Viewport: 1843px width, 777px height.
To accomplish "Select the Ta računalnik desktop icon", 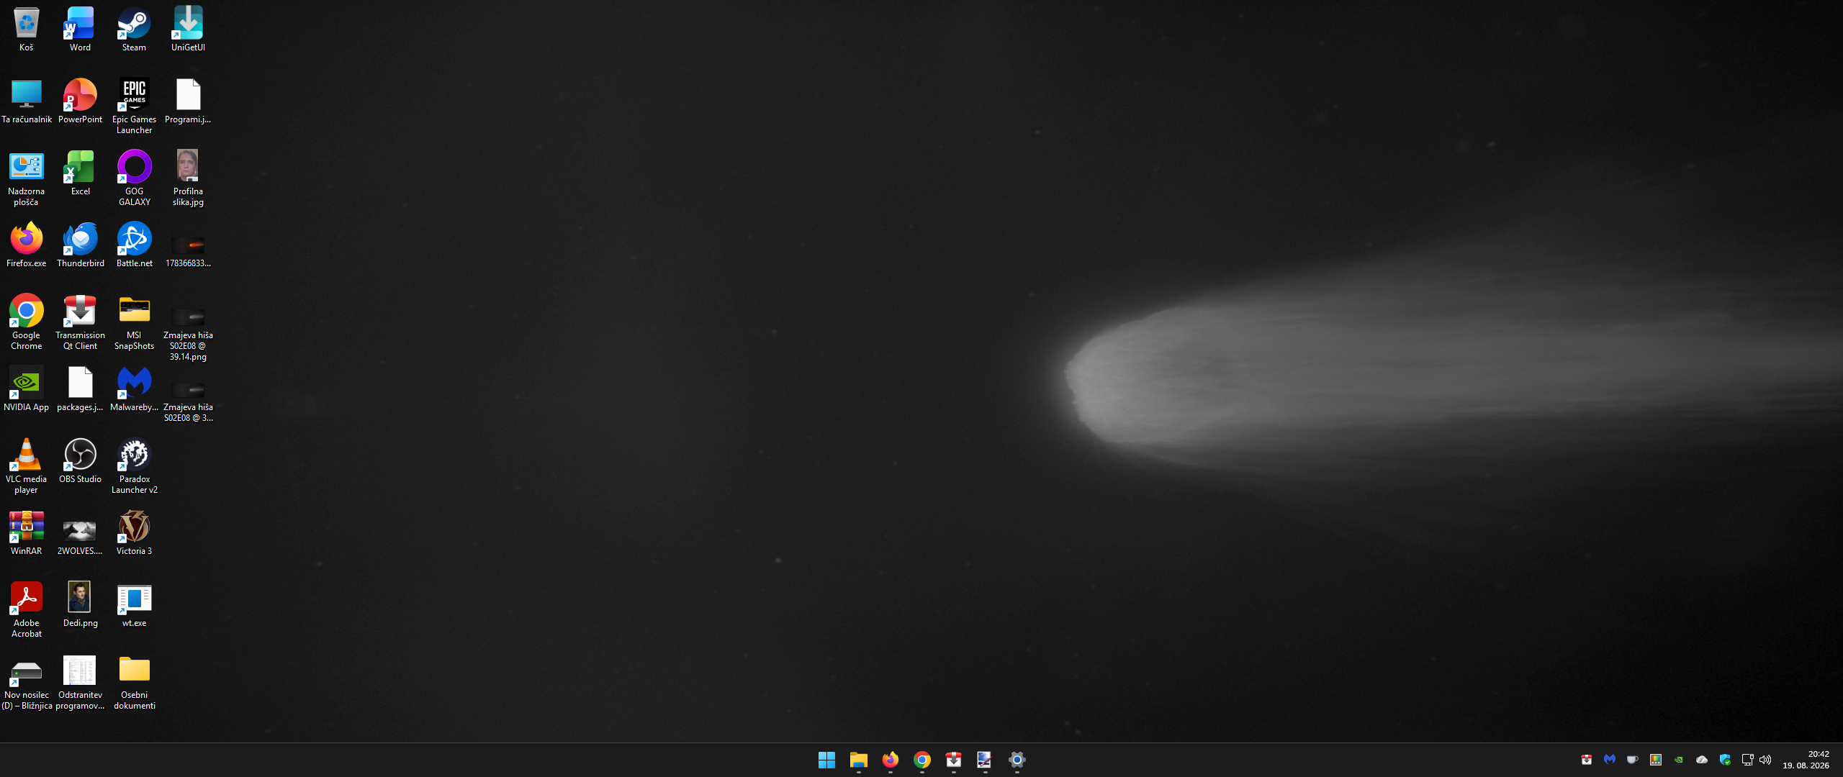I will [26, 101].
